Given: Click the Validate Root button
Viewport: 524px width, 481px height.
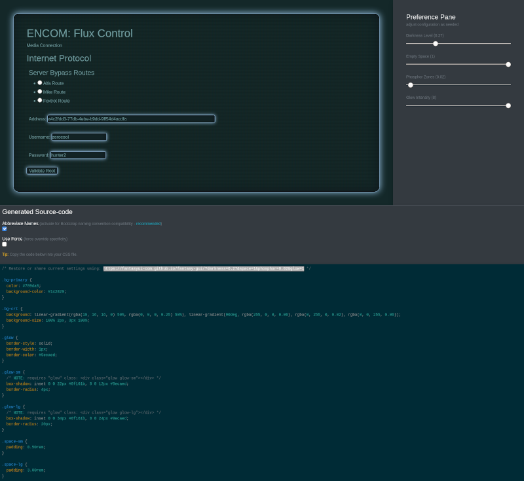Looking at the screenshot, I should 42,171.
